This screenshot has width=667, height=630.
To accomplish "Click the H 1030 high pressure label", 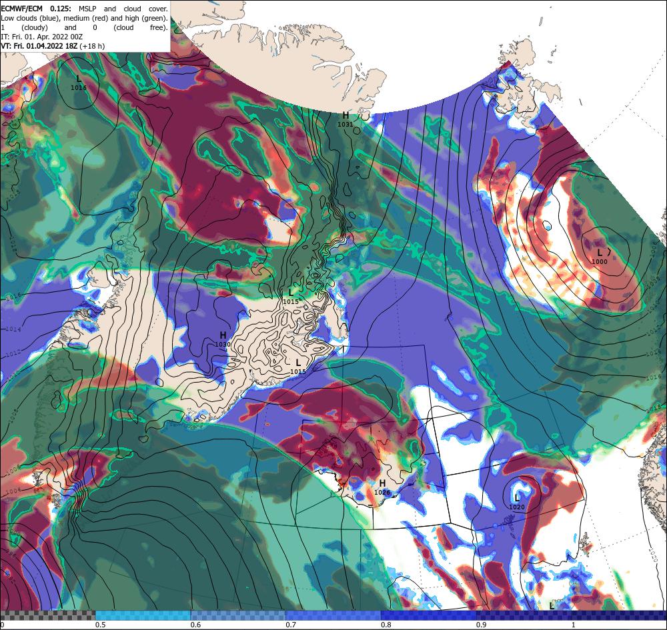I will [x=223, y=339].
